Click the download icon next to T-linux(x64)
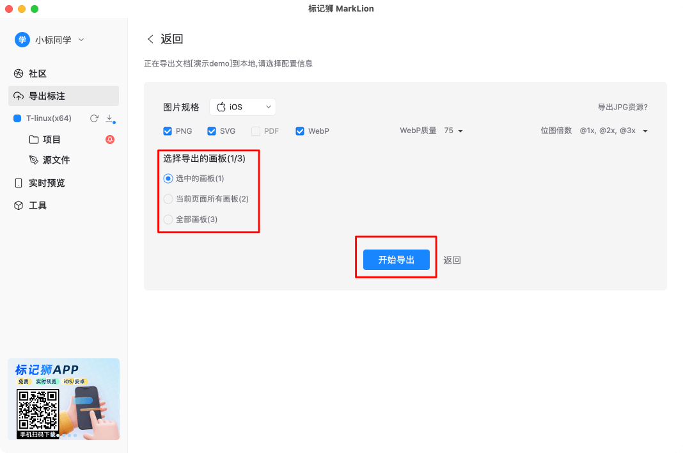683x453 pixels. point(107,118)
